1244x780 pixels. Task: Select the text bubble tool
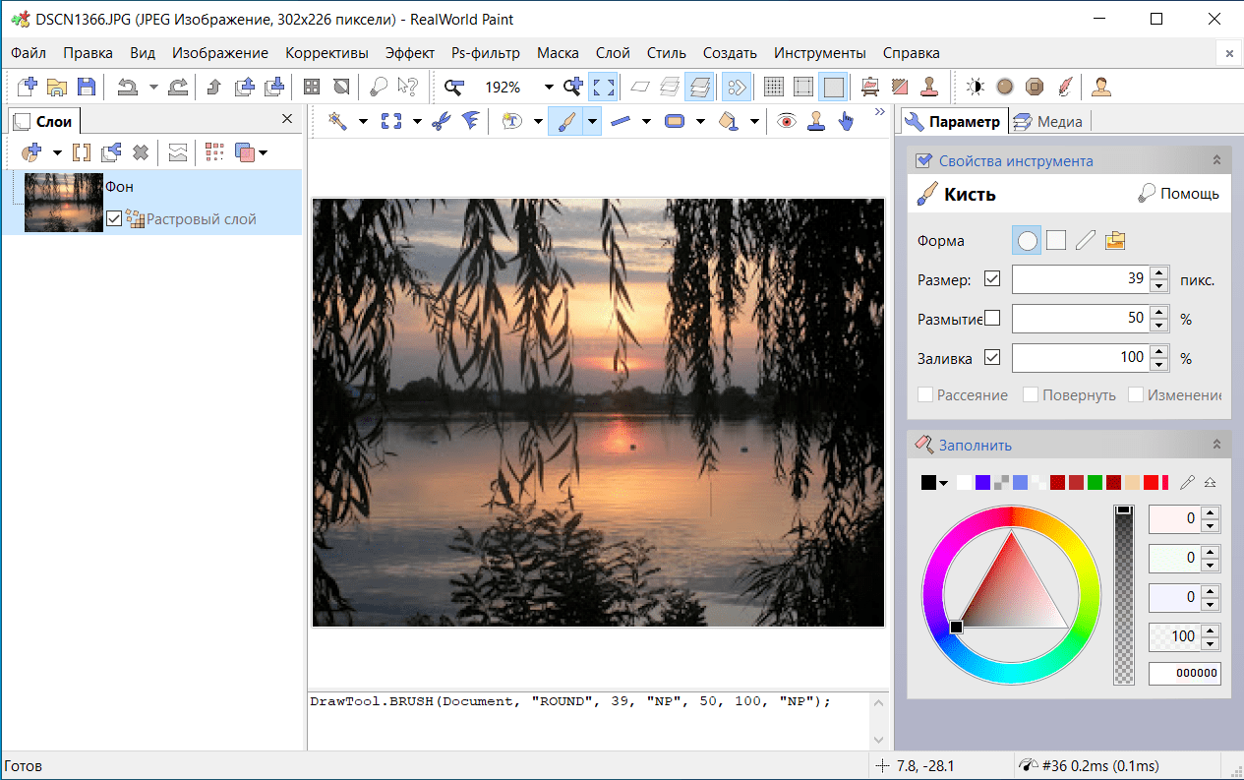pos(513,121)
